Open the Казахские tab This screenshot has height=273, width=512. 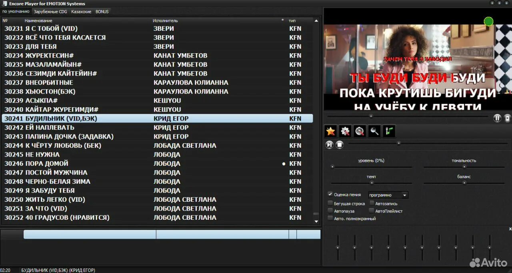point(81,12)
